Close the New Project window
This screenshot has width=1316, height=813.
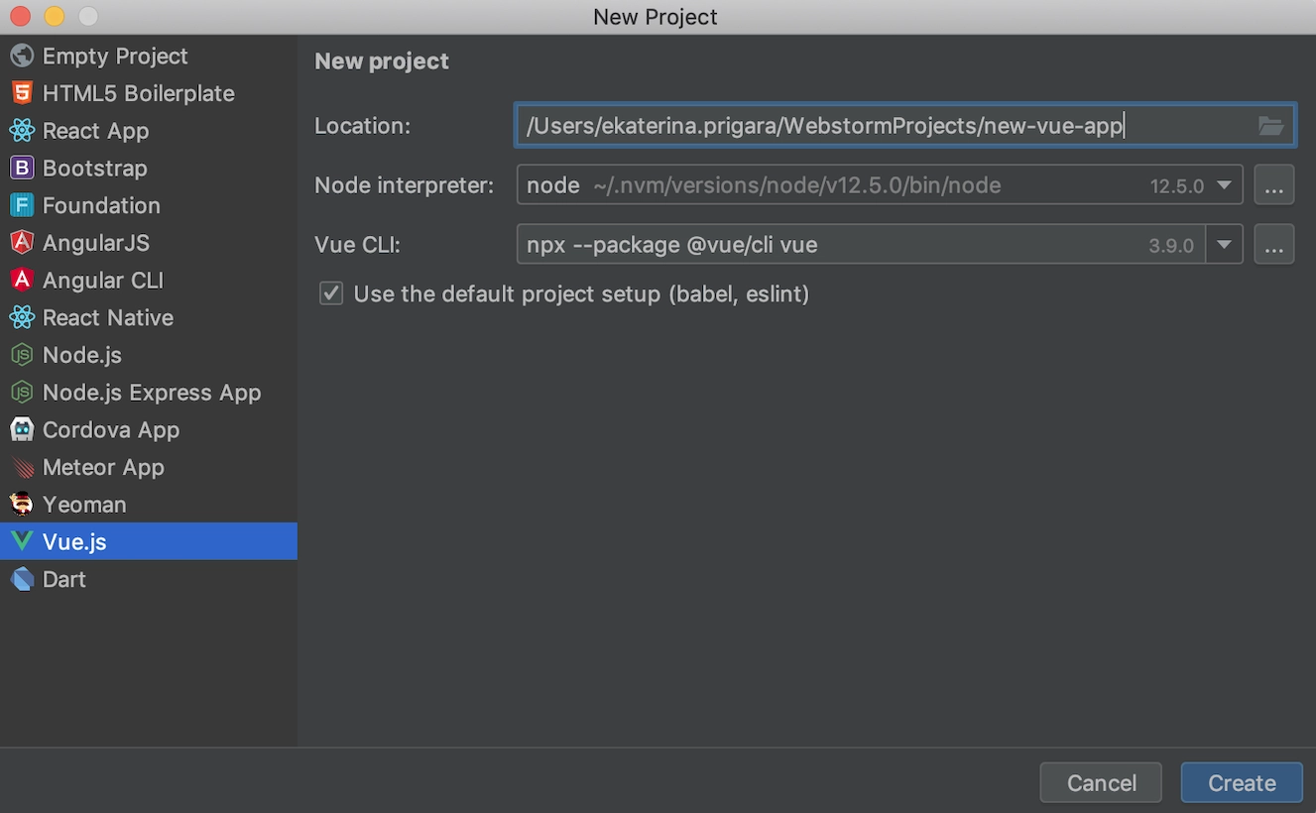click(20, 16)
